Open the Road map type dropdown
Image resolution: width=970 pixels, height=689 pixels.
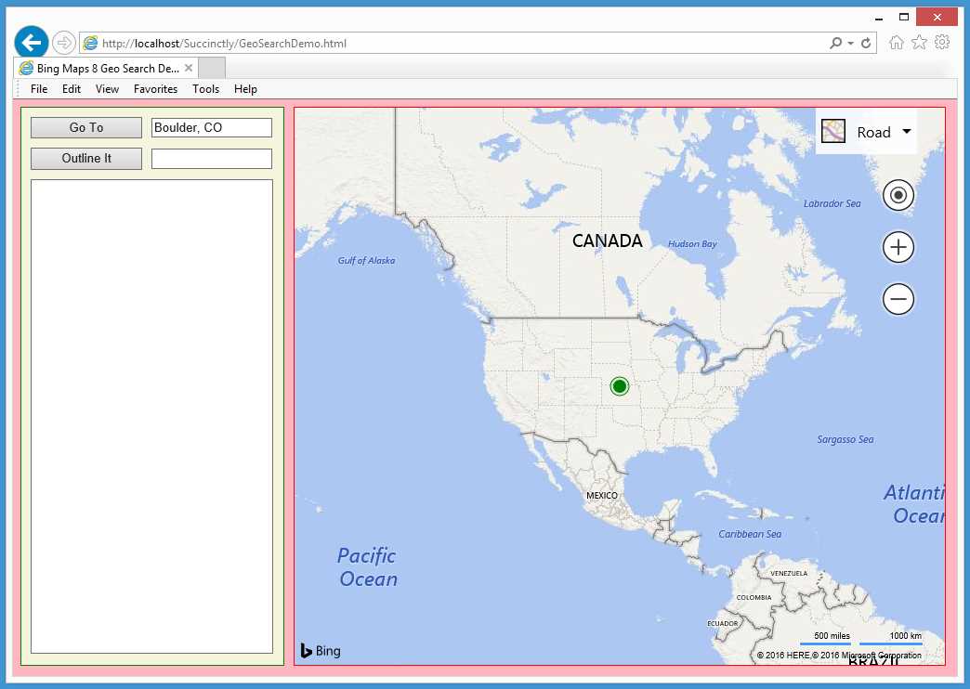pyautogui.click(x=906, y=131)
